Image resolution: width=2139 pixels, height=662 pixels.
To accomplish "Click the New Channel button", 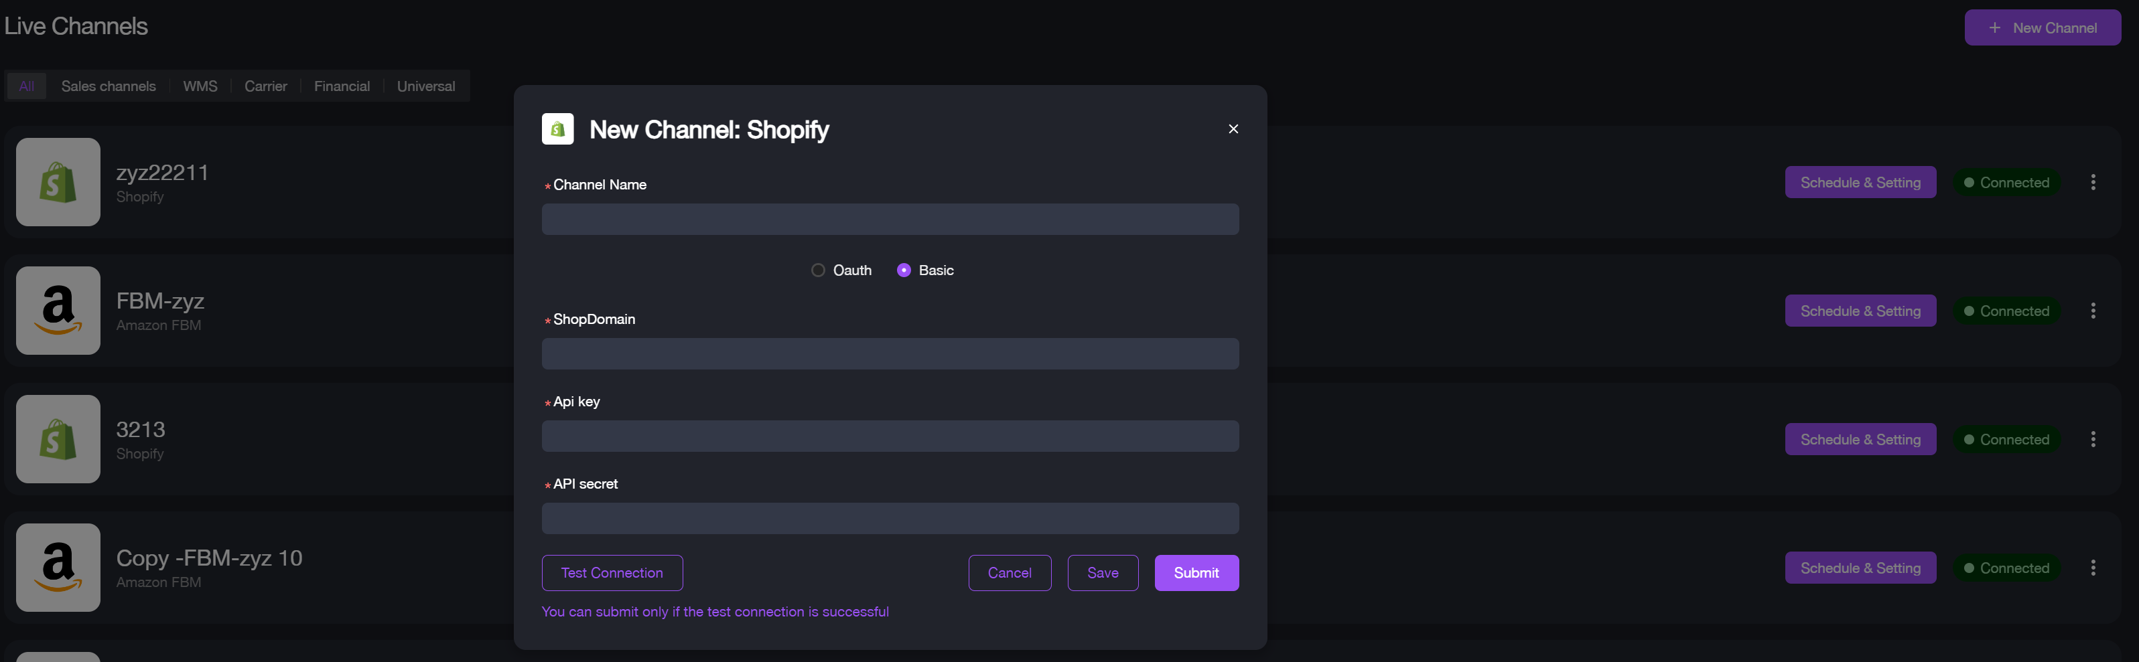I will pyautogui.click(x=2043, y=27).
